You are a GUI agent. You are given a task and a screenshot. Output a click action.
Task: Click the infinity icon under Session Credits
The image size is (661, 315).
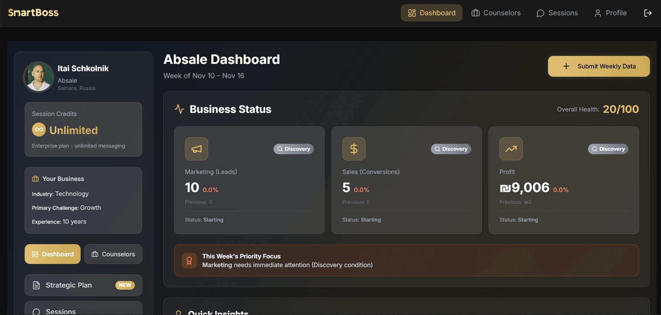click(39, 130)
